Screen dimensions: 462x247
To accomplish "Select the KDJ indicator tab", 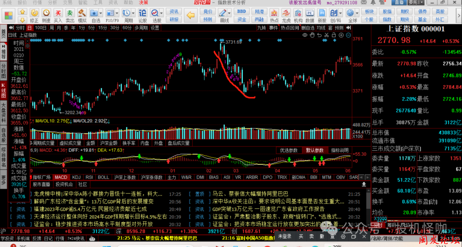I will click(76, 177).
